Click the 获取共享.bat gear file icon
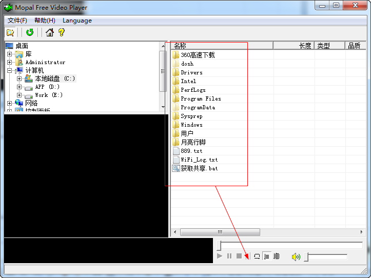371x278 pixels. tap(176, 168)
